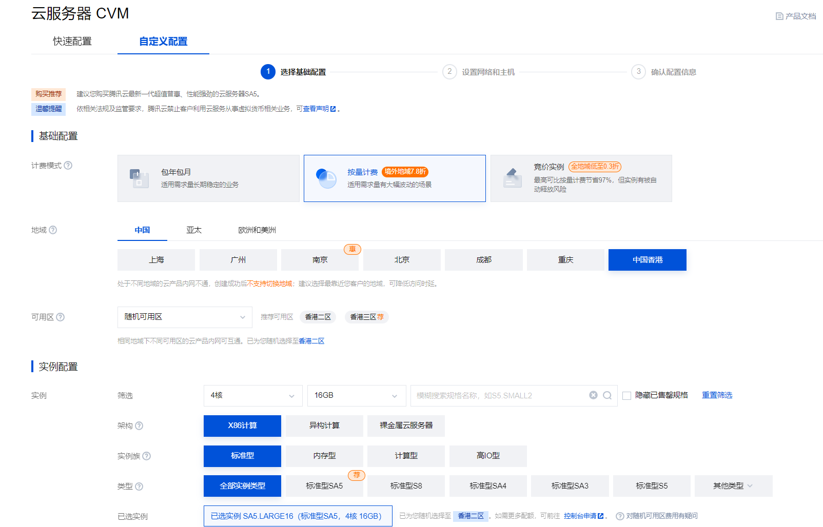
Task: Select 内存型 instance family
Action: (324, 456)
